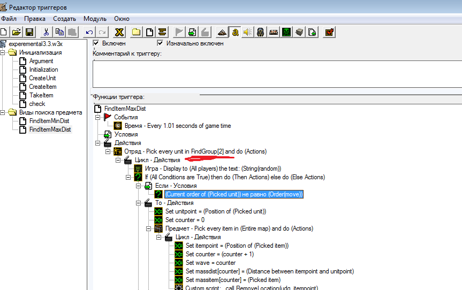Create new category with folder icon
The width and height of the screenshot is (462, 290).
coord(136,32)
